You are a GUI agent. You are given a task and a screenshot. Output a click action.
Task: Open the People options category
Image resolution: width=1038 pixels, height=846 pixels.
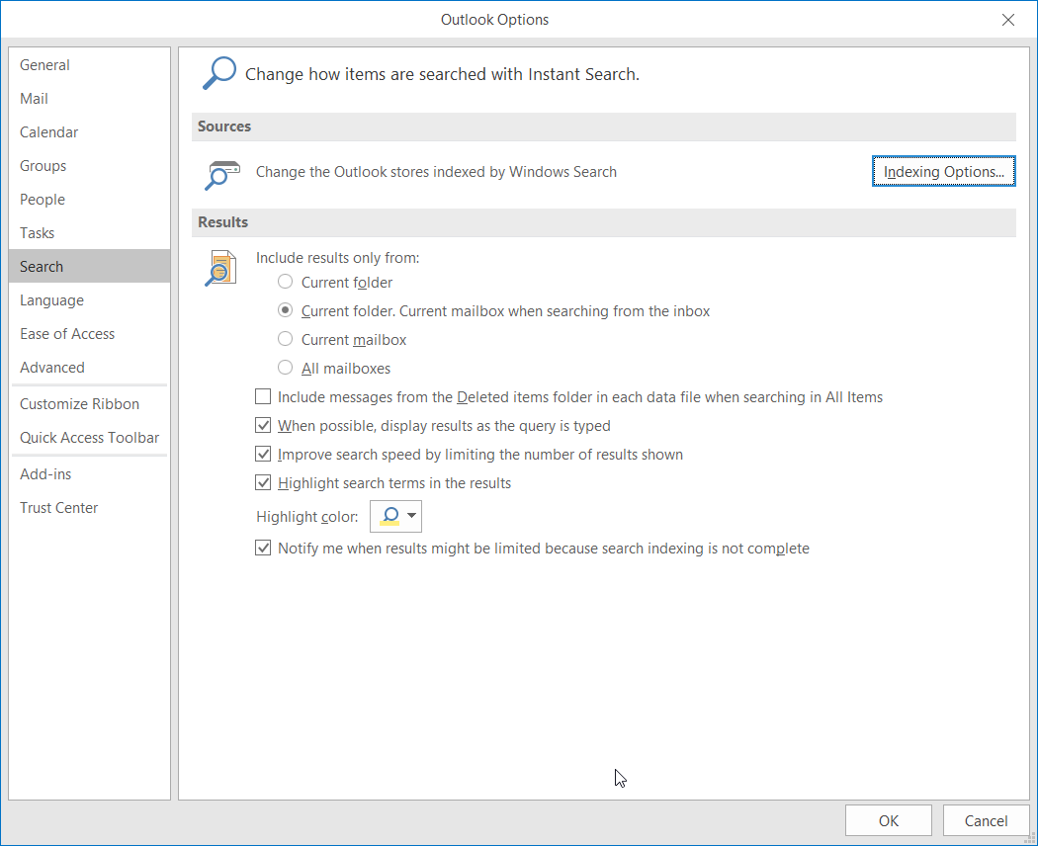point(89,200)
